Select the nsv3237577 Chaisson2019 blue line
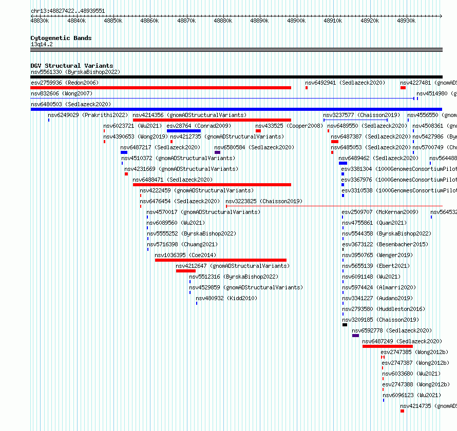This screenshot has width=457, height=431. (x=355, y=120)
